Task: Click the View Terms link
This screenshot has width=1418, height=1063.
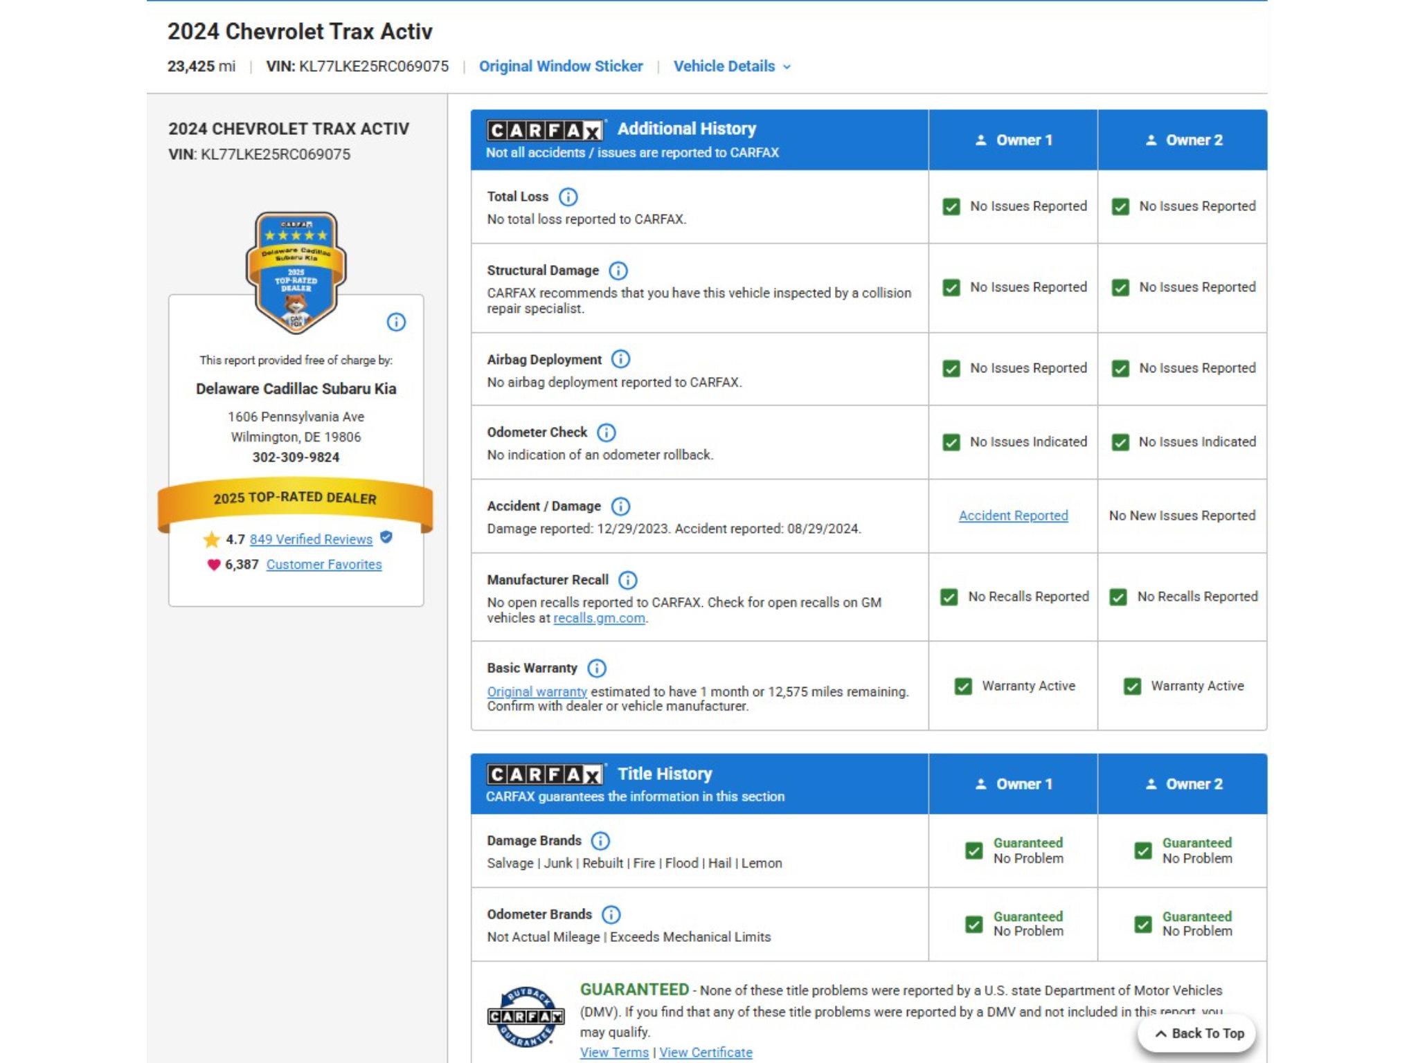Action: tap(614, 1053)
